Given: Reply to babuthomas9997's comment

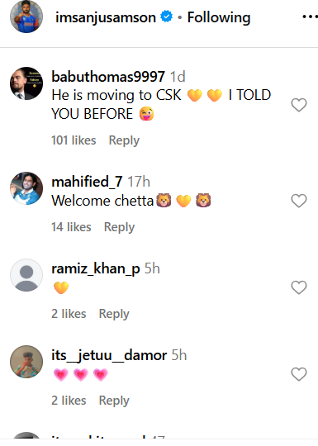Looking at the screenshot, I should coord(124,140).
